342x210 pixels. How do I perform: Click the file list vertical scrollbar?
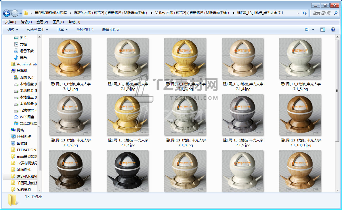(x=337, y=90)
